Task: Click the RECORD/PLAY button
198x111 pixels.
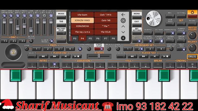Action: click(x=61, y=33)
